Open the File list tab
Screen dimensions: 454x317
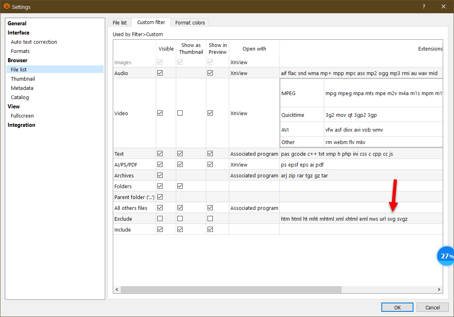coord(120,23)
